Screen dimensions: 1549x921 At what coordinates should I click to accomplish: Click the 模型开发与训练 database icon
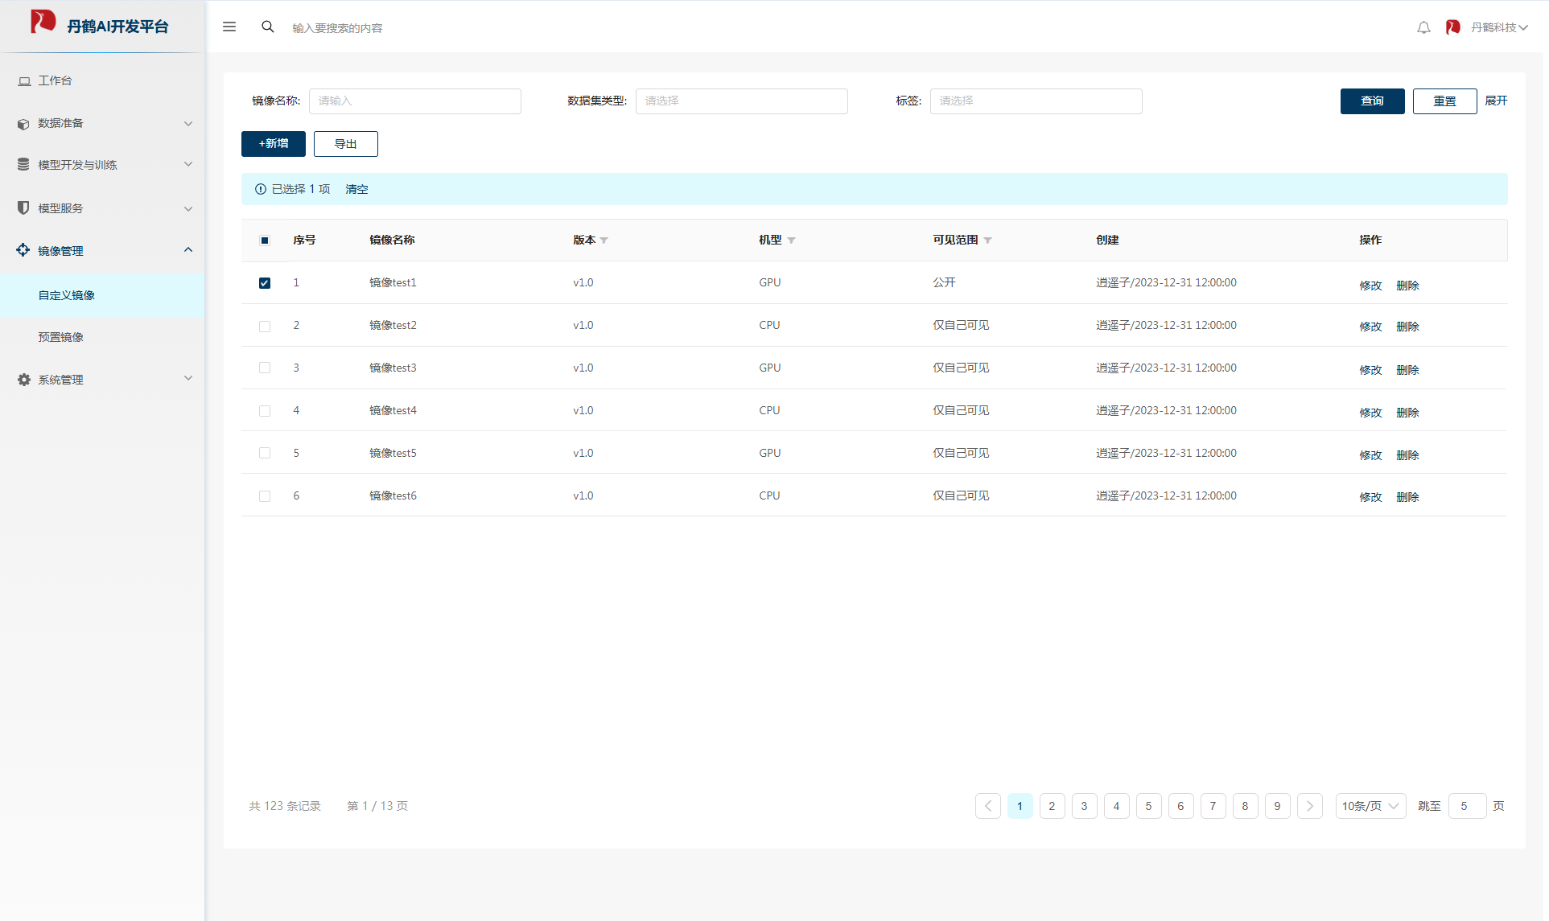23,164
